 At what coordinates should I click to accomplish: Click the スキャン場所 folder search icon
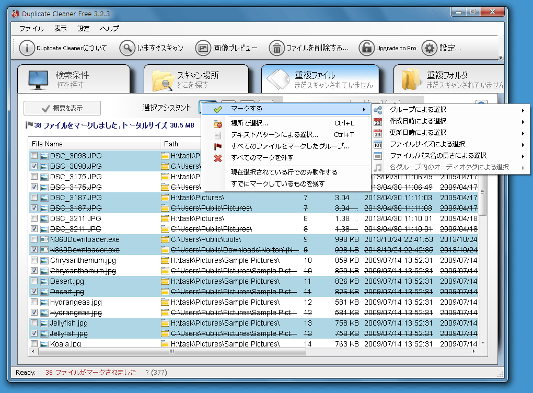(x=163, y=80)
